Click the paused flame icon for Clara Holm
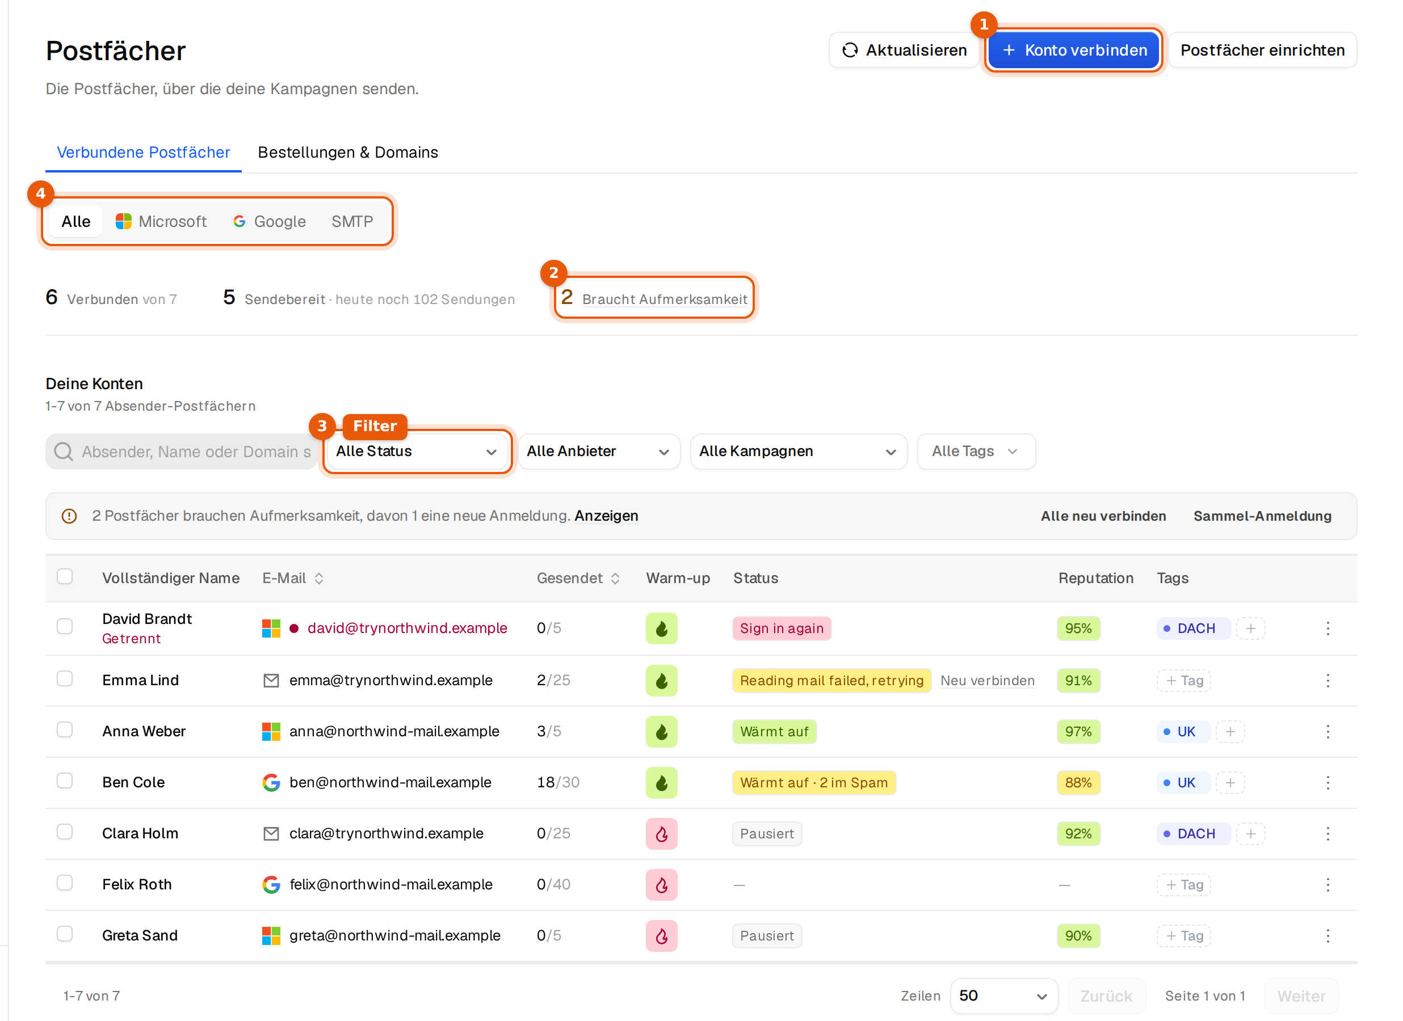Image resolution: width=1403 pixels, height=1021 pixels. [x=661, y=834]
